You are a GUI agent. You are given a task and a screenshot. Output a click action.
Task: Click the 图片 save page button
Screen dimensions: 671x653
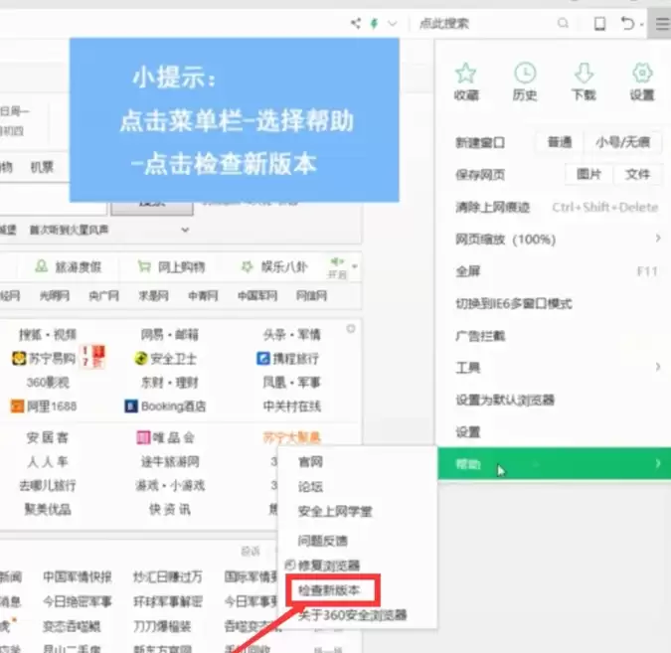(588, 174)
